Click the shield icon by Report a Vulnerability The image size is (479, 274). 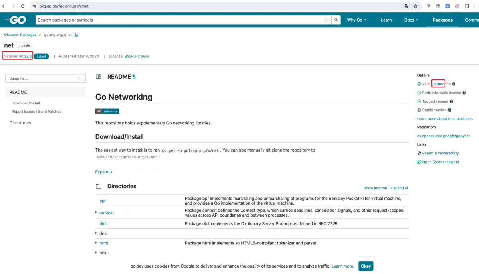tap(419, 153)
